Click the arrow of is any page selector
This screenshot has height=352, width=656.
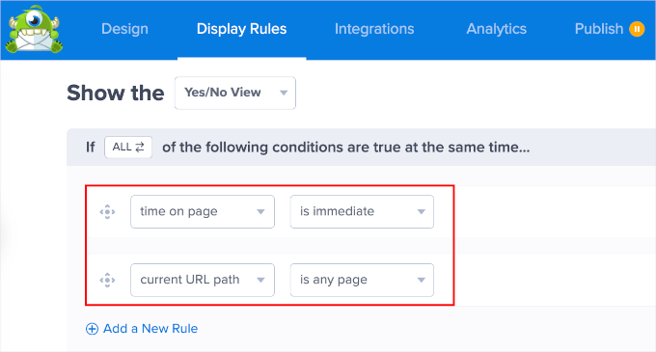(x=422, y=280)
